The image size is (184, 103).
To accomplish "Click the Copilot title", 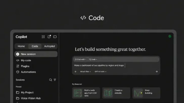I will pos(21,37).
